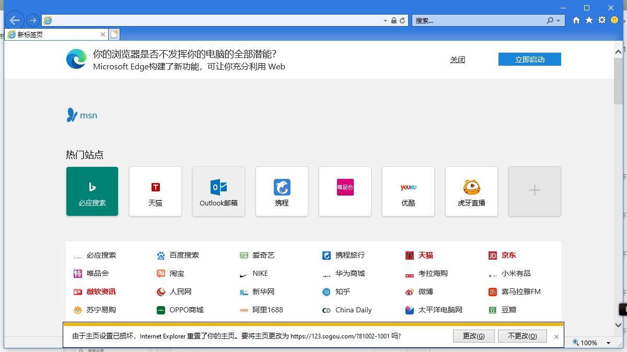627x352 pixels.
Task: Open the address bar history dropdown arrow
Action: pos(385,20)
